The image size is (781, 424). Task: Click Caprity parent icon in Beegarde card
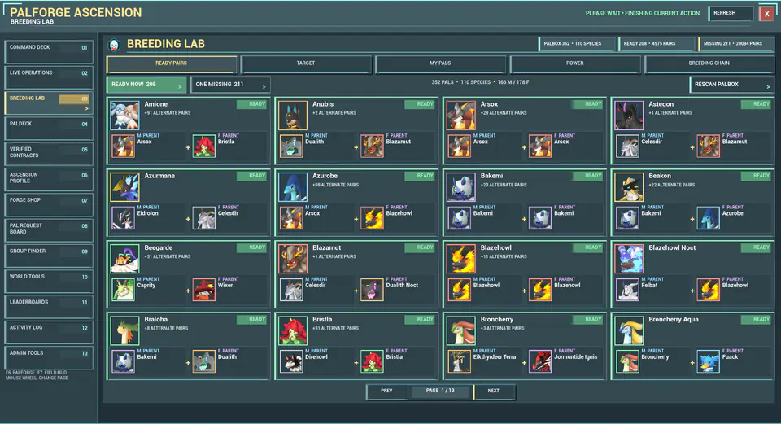[x=123, y=290]
